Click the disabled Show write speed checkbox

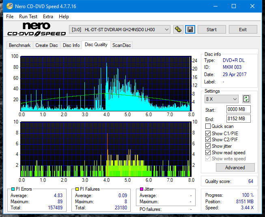pos(208,159)
